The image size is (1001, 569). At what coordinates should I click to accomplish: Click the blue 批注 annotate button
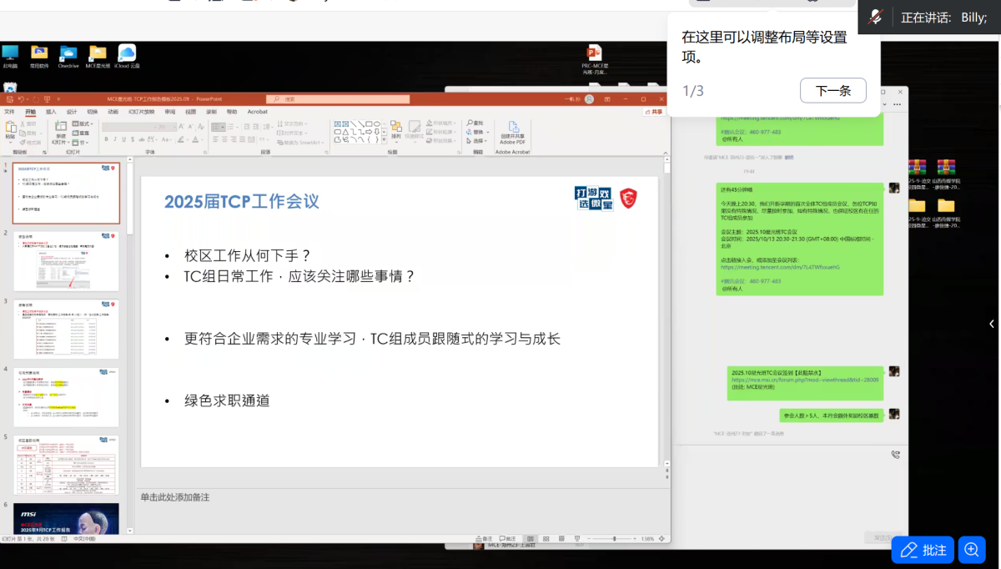(x=922, y=550)
